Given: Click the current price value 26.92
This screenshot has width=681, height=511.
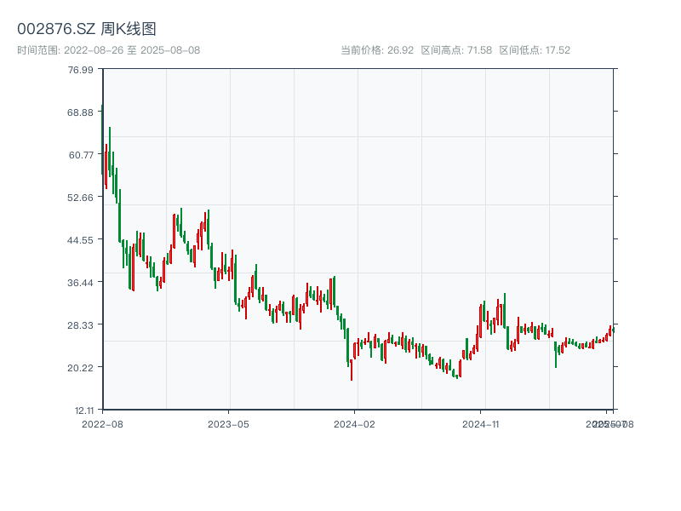Looking at the screenshot, I should (x=400, y=50).
